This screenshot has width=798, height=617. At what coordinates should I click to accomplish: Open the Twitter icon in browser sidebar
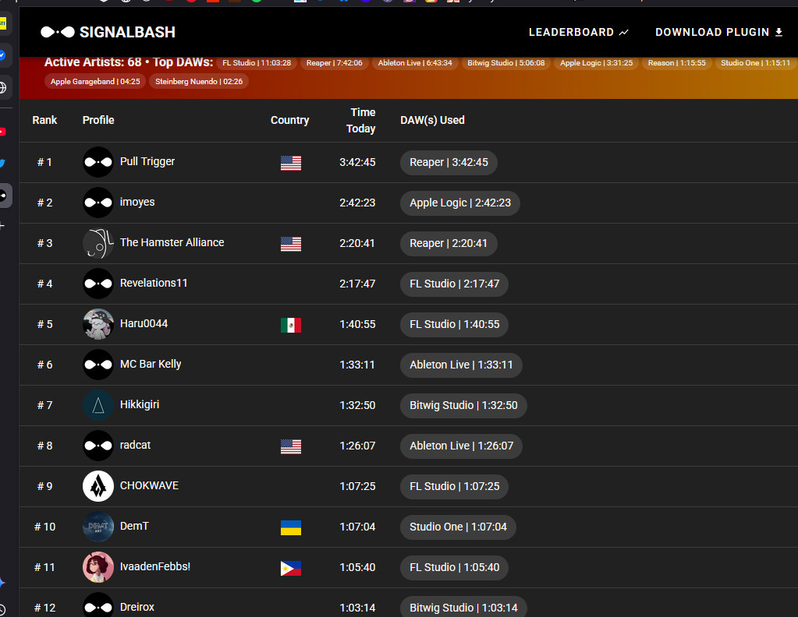coord(2,163)
